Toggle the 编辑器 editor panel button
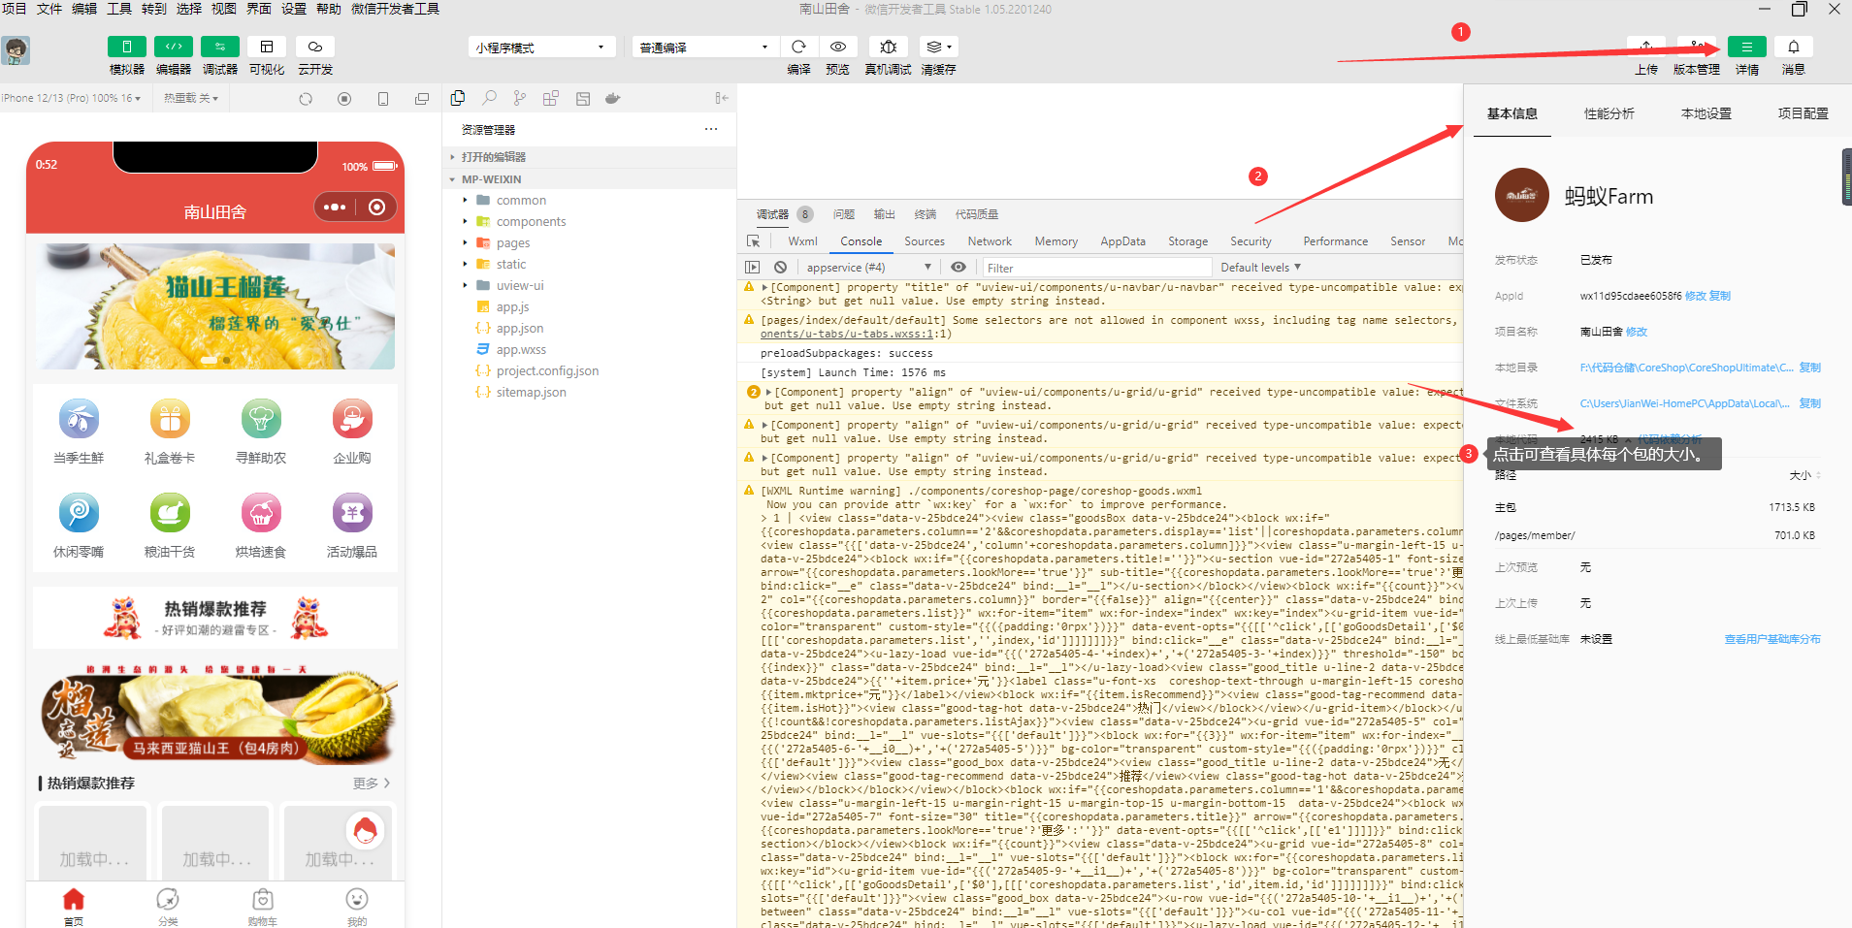 click(x=174, y=47)
